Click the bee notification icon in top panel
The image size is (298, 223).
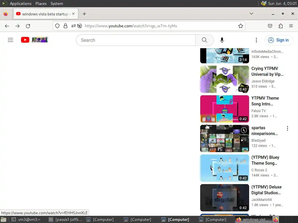(264, 3)
